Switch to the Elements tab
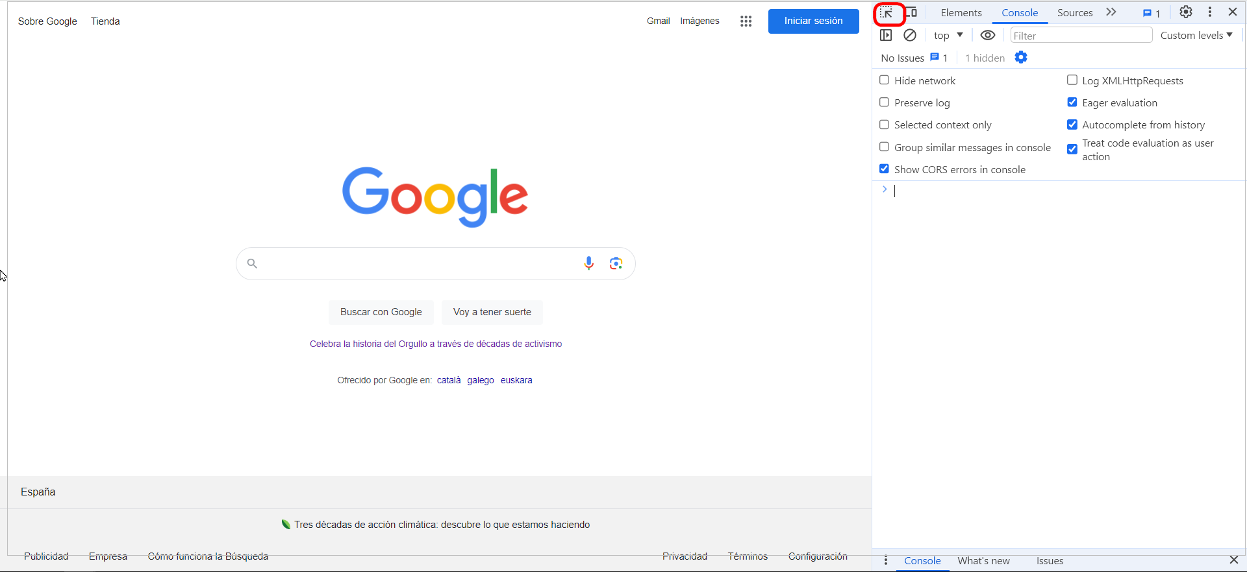The width and height of the screenshot is (1247, 572). (x=961, y=13)
